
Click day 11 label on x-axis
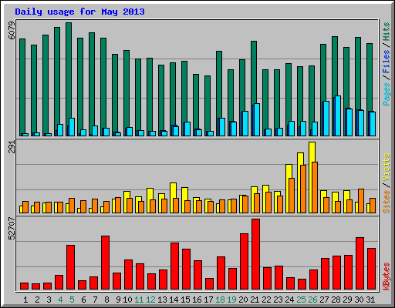[139, 300]
